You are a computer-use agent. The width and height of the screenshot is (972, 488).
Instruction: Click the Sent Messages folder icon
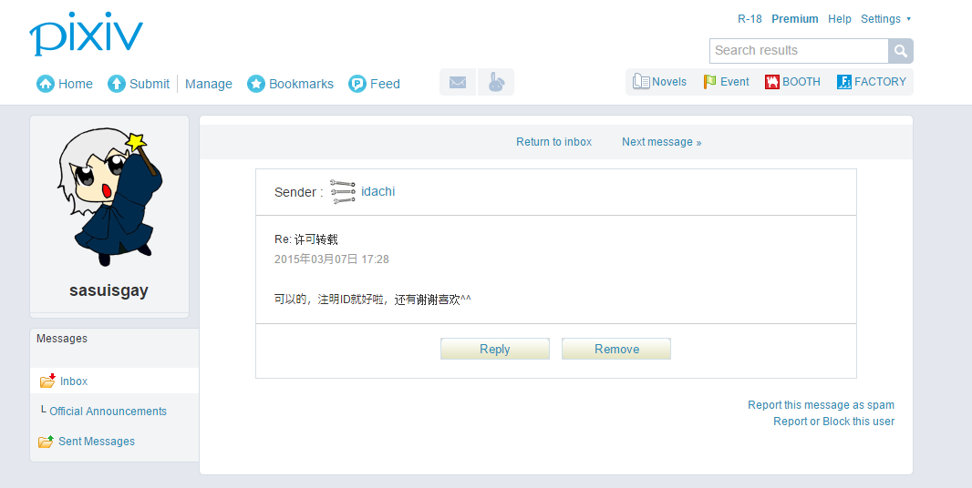46,441
